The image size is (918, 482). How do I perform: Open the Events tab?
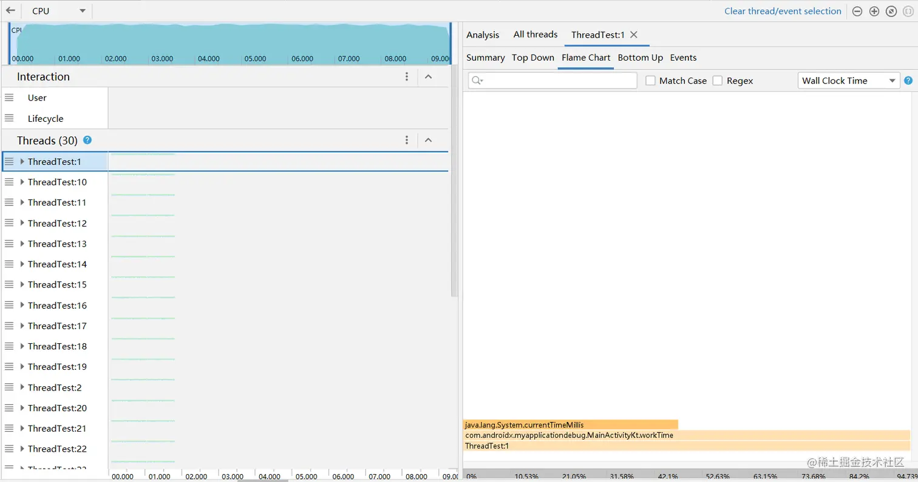[x=683, y=58]
